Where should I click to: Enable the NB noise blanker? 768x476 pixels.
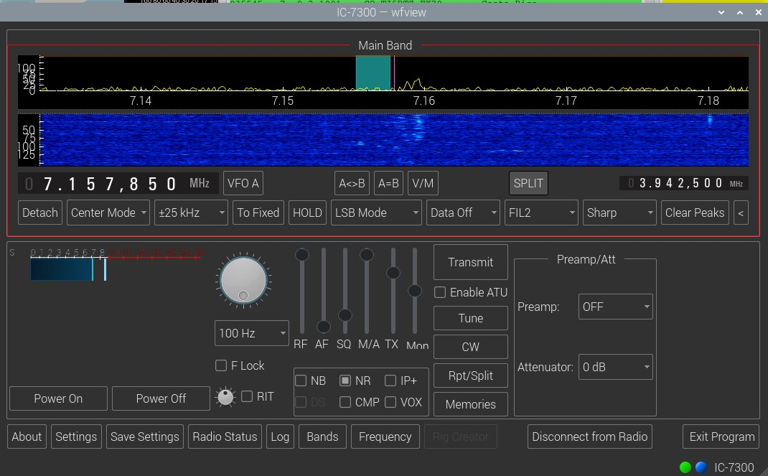[x=301, y=381]
